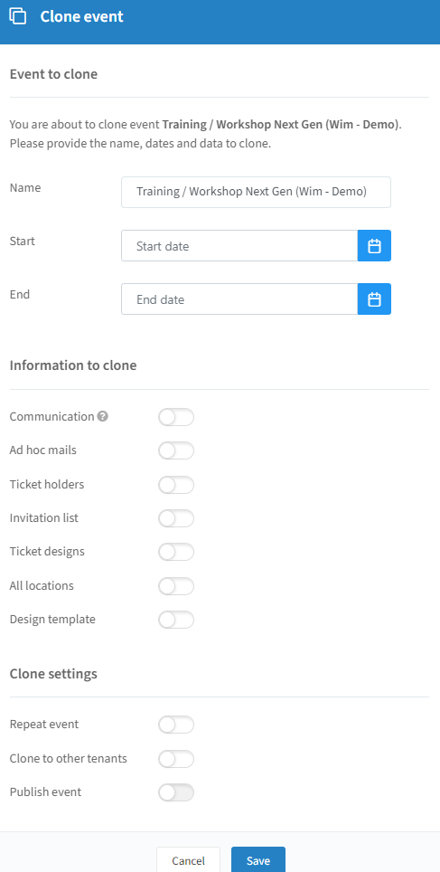Click the Clone event icon in header
Image resolution: width=440 pixels, height=872 pixels.
coord(18,16)
